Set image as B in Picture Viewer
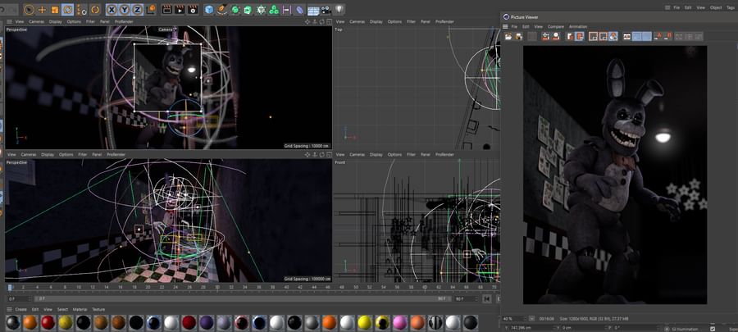The height and width of the screenshot is (332, 738). pos(667,36)
